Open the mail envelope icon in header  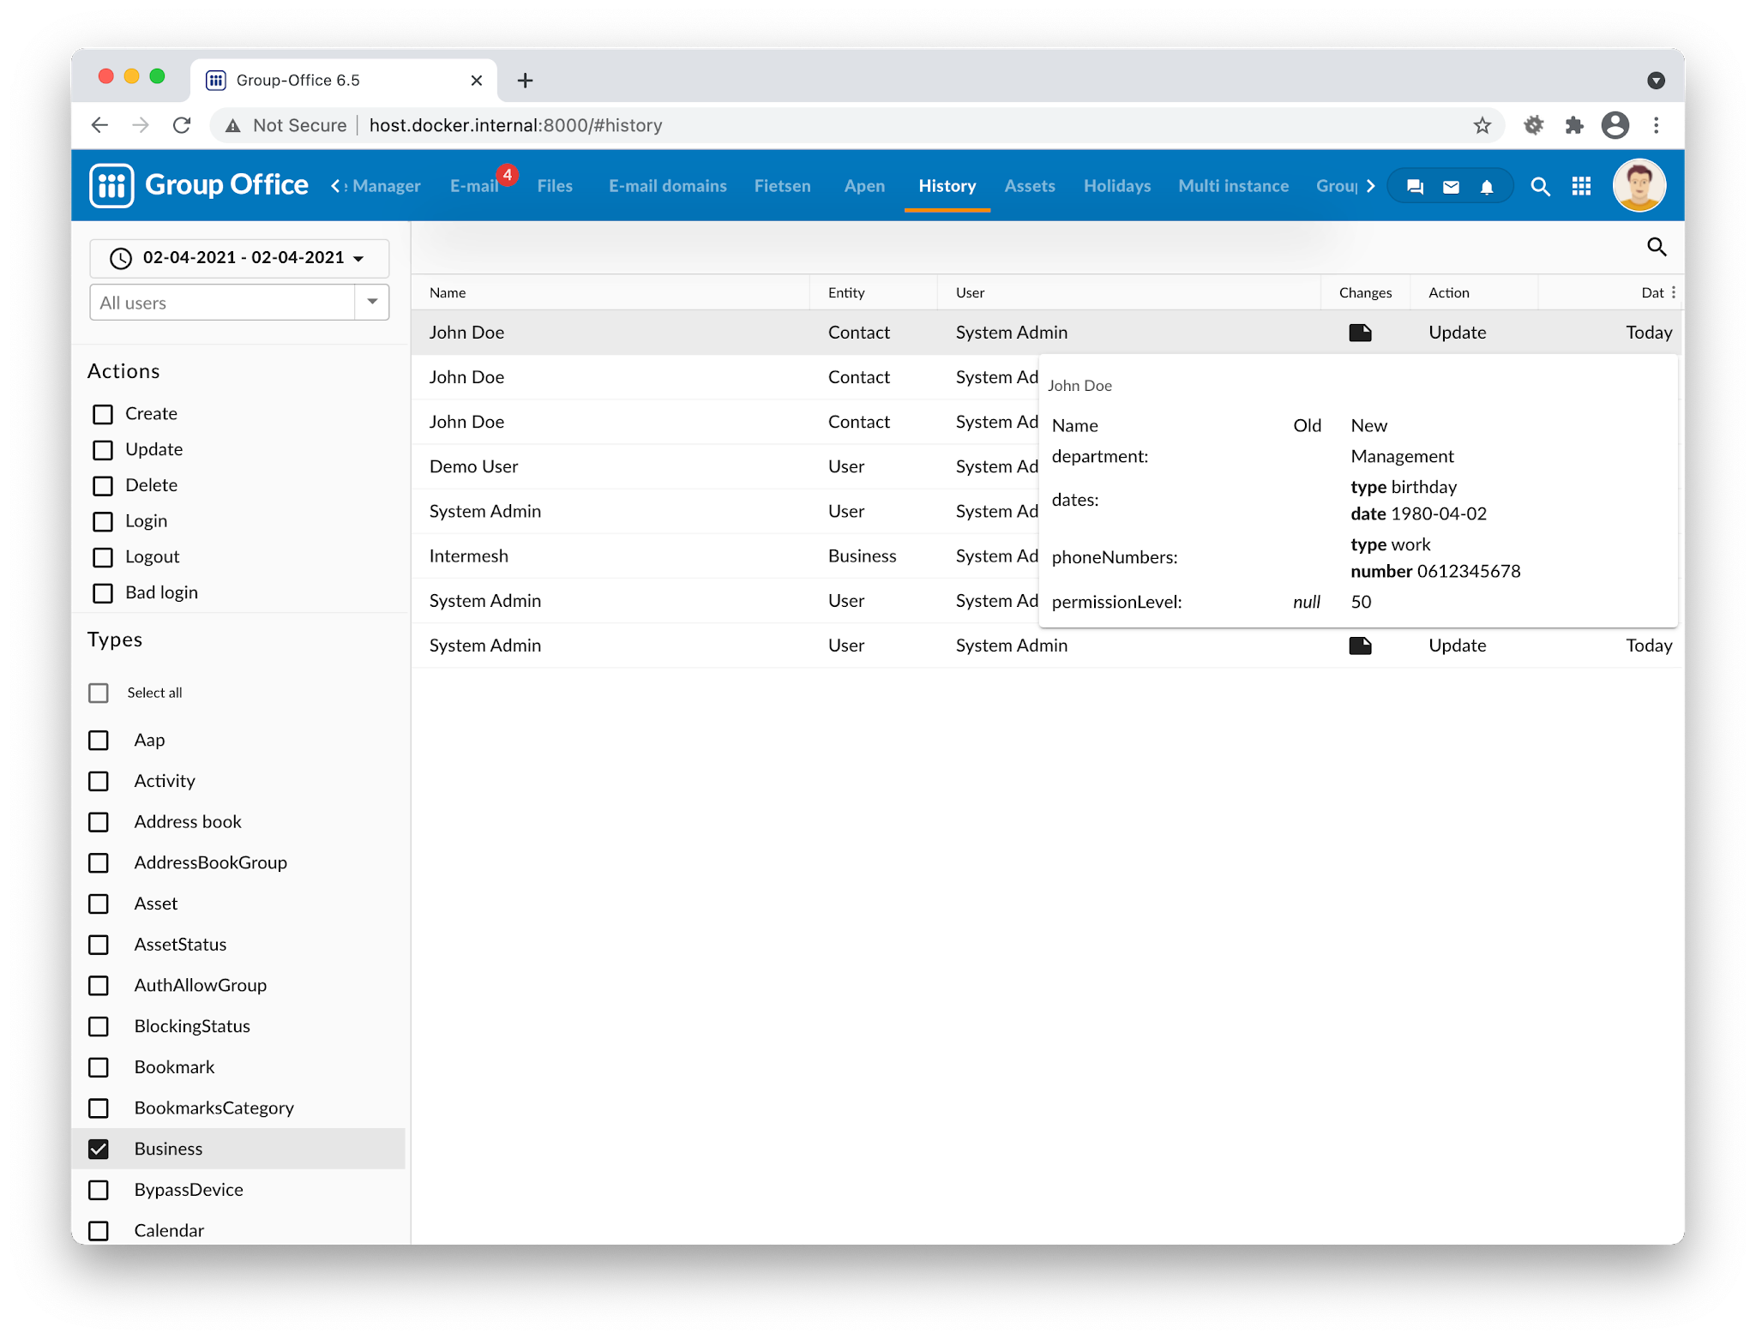coord(1451,187)
